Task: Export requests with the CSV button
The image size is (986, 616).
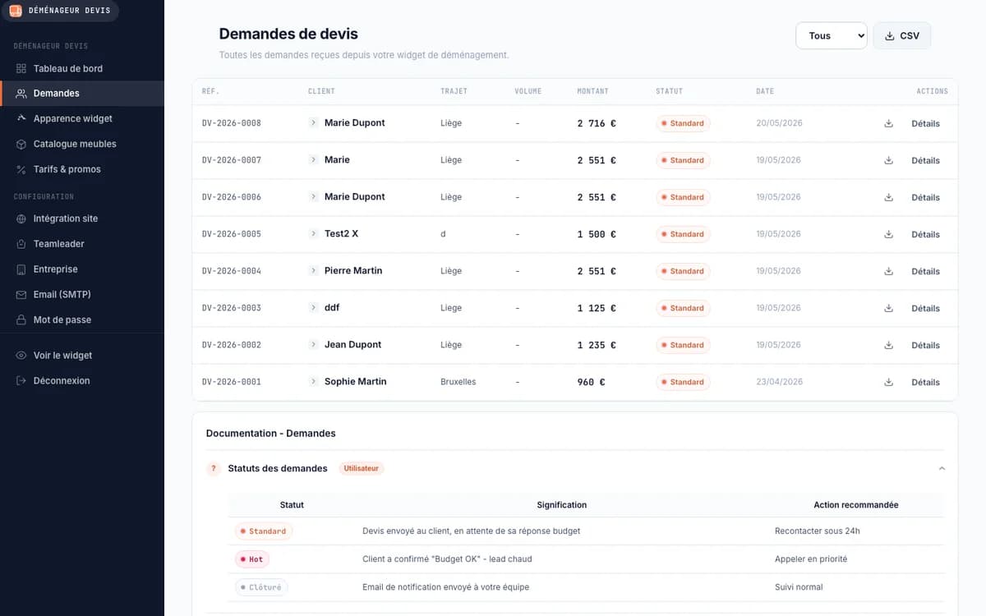Action: coord(902,35)
